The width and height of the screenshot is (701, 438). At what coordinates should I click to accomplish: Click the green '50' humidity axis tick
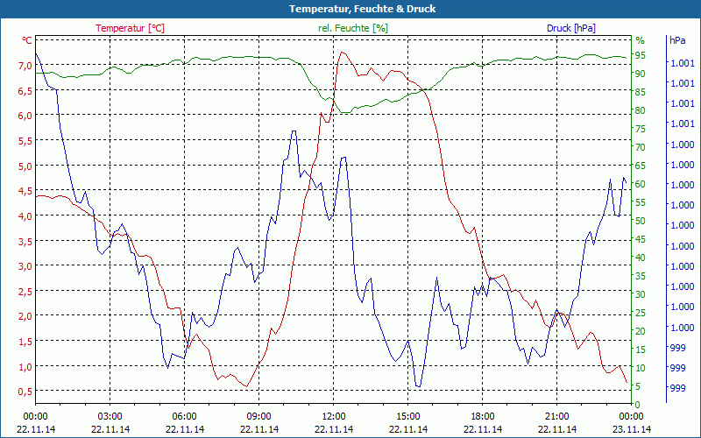(x=641, y=221)
